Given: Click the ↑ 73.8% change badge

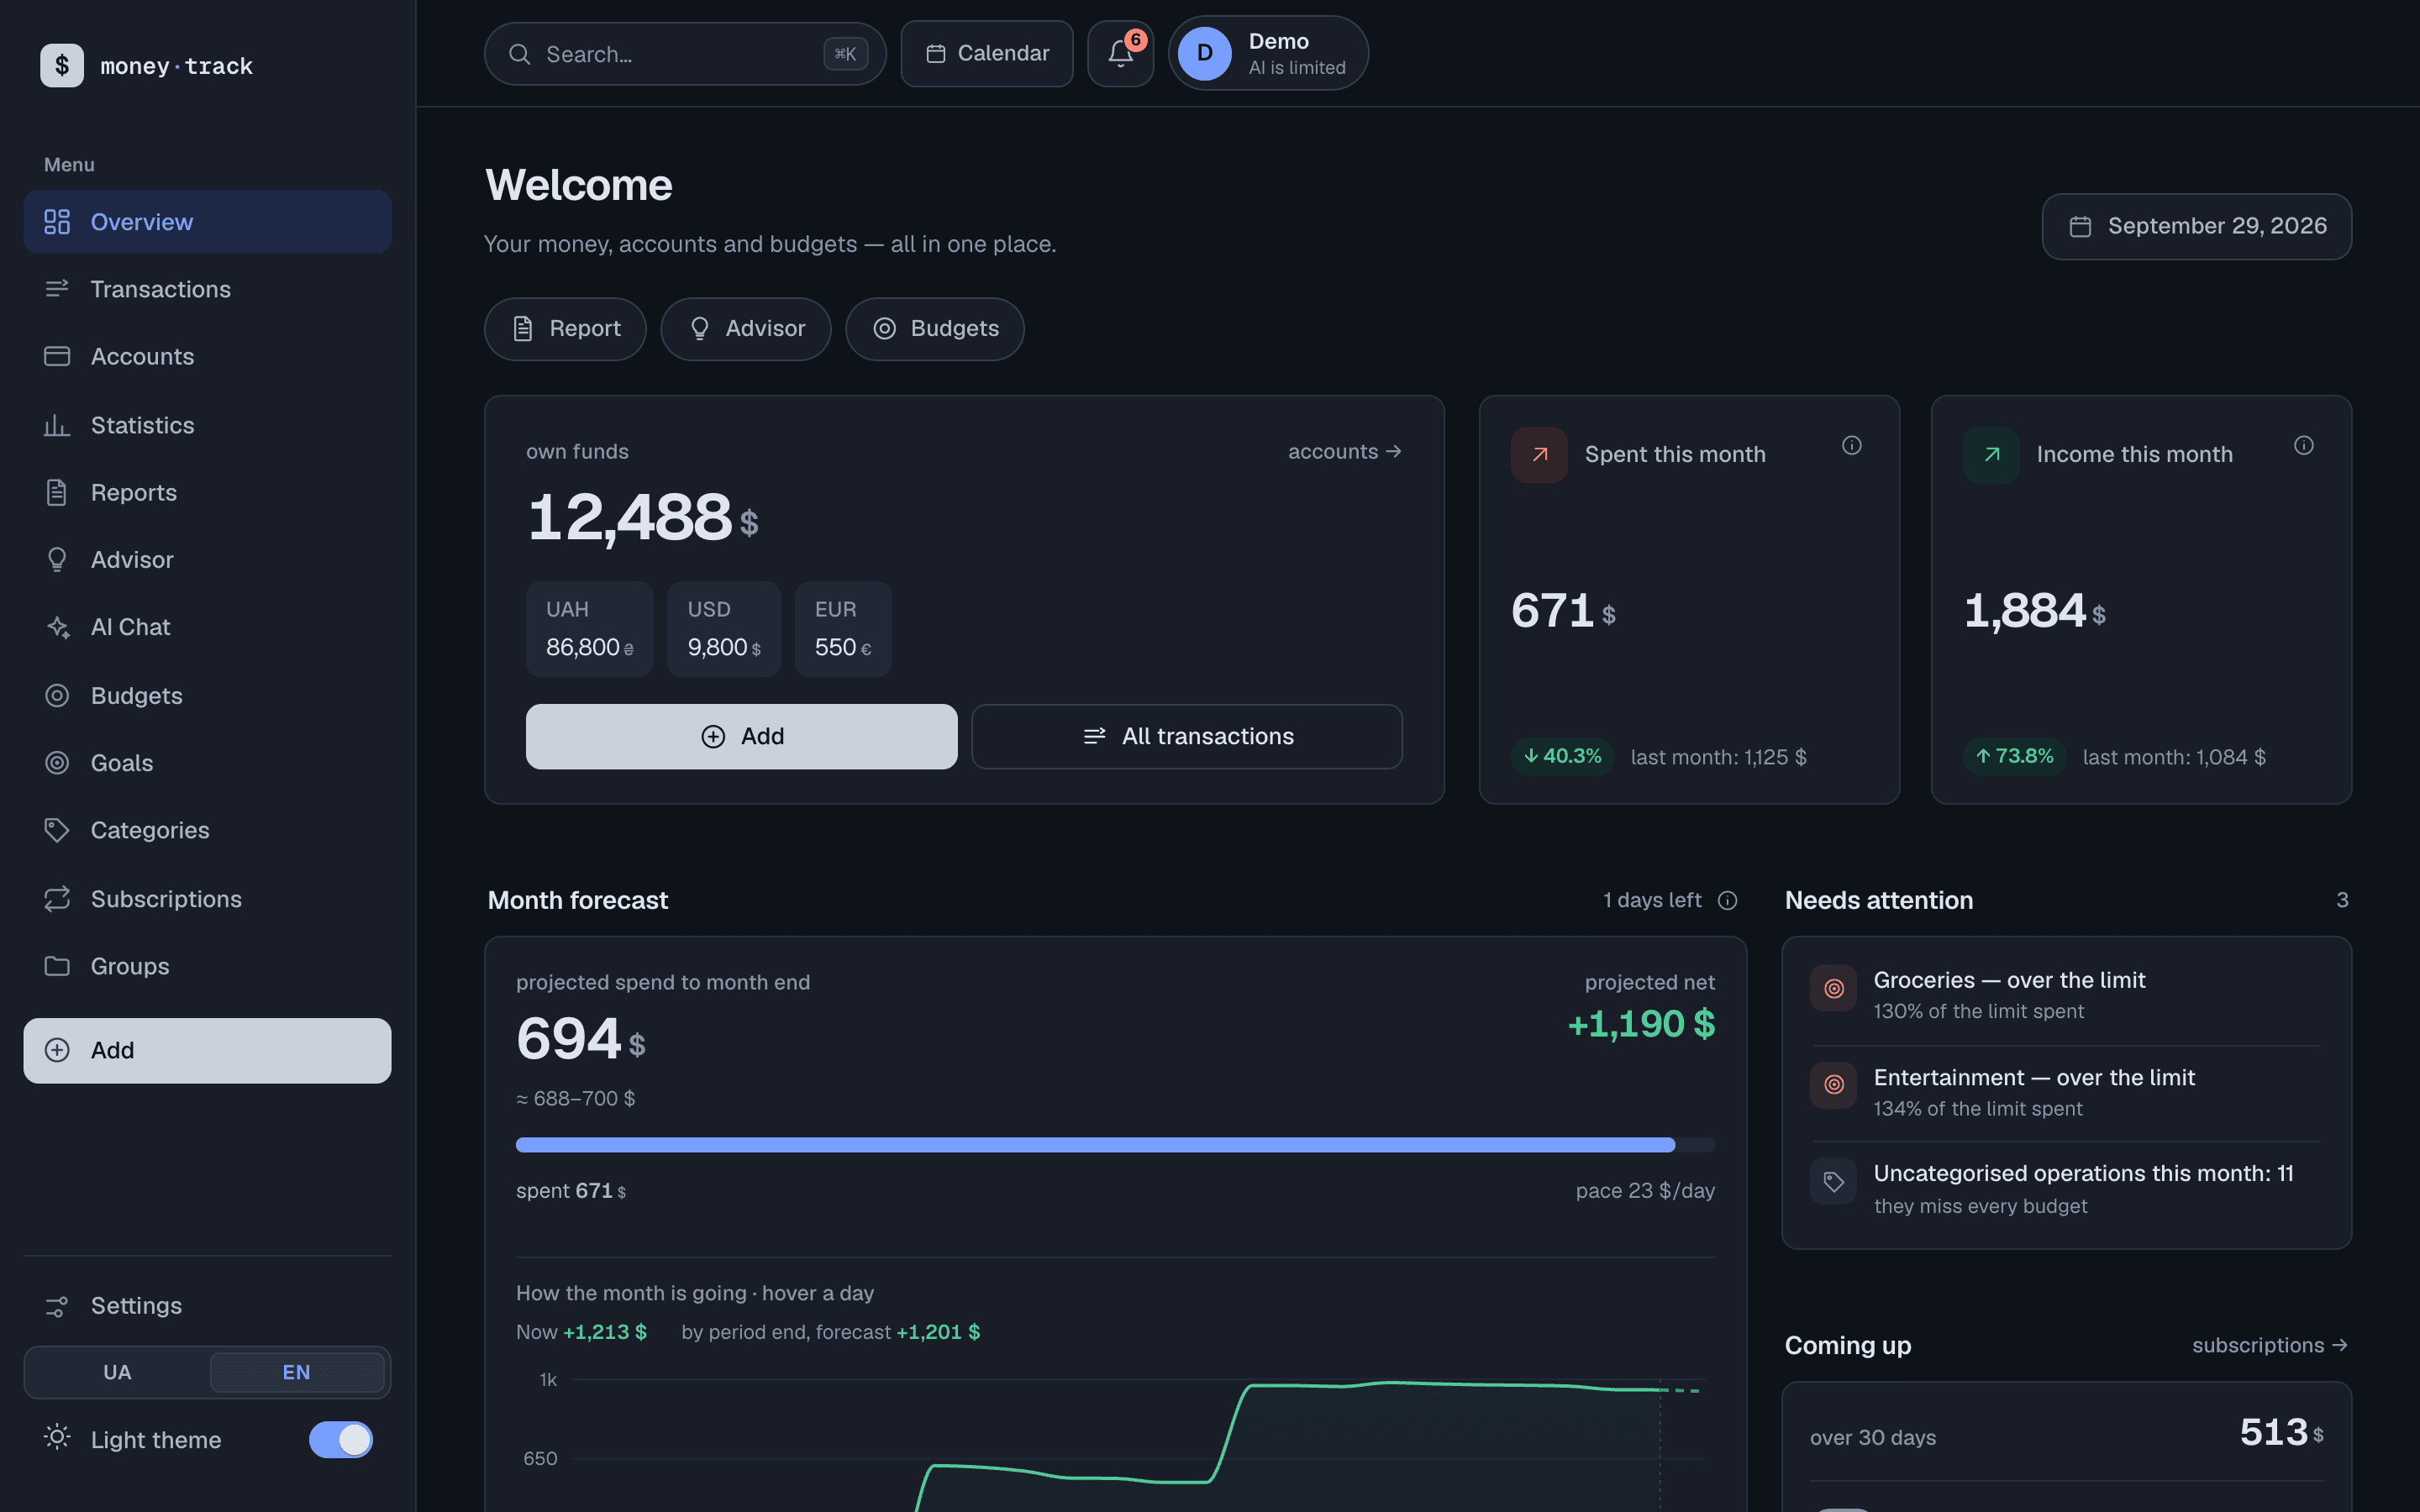Looking at the screenshot, I should 2014,756.
